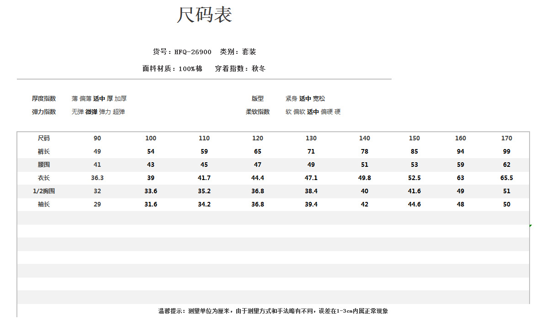This screenshot has height=330, width=541.
Task: Click size column header 170
Action: tap(507, 138)
